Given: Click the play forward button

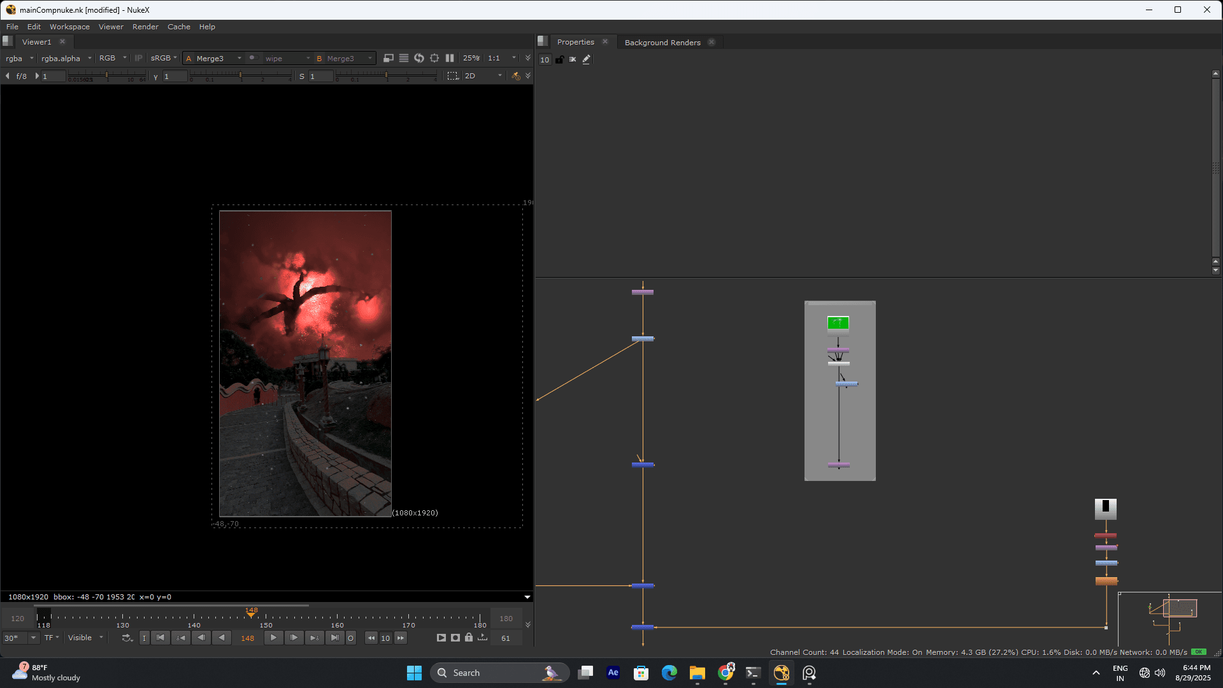Looking at the screenshot, I should coord(273,638).
